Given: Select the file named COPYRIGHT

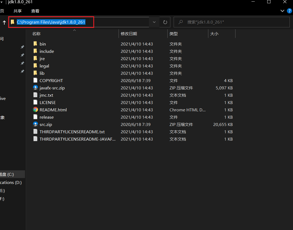Looking at the screenshot, I should [51, 80].
